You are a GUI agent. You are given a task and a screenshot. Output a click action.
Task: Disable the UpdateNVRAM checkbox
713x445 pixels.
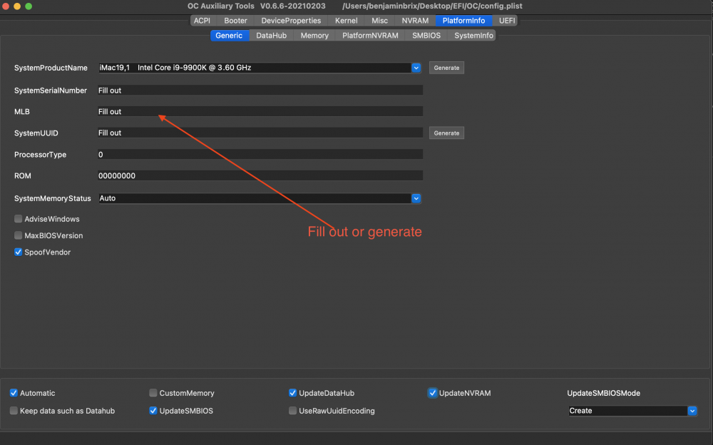(x=433, y=393)
